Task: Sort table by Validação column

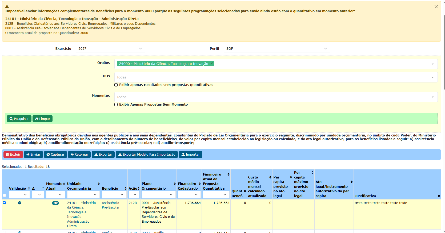Action: point(29,188)
